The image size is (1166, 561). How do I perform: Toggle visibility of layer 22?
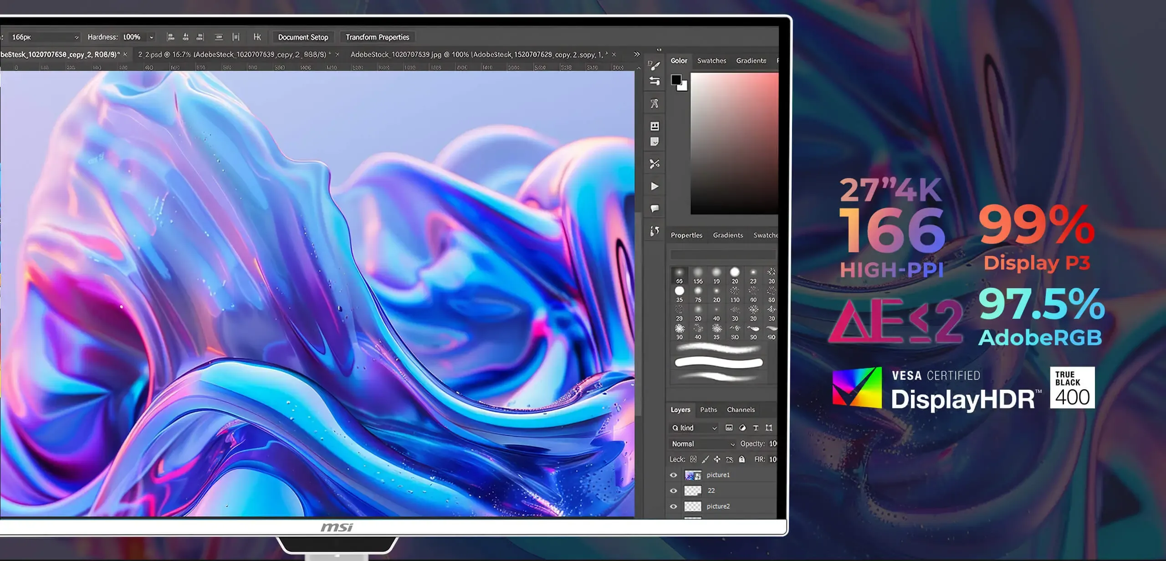pos(673,490)
